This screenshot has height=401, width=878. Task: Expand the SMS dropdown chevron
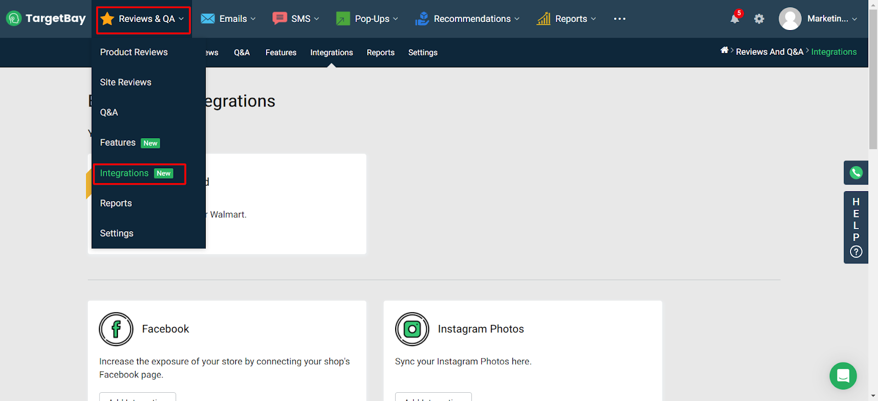pos(317,19)
